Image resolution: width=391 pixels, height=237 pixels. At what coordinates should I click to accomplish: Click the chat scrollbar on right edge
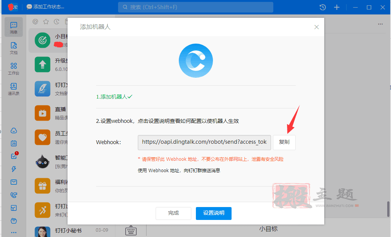click(x=388, y=209)
